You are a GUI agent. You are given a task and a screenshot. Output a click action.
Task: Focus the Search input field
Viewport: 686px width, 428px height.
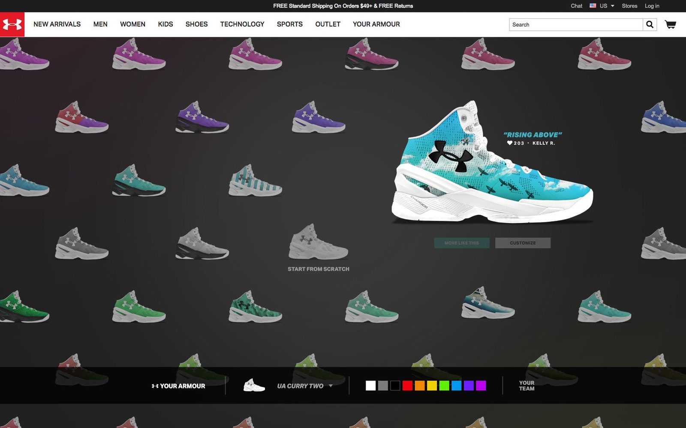576,24
